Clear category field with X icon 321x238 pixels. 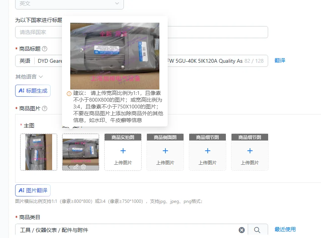242,230
